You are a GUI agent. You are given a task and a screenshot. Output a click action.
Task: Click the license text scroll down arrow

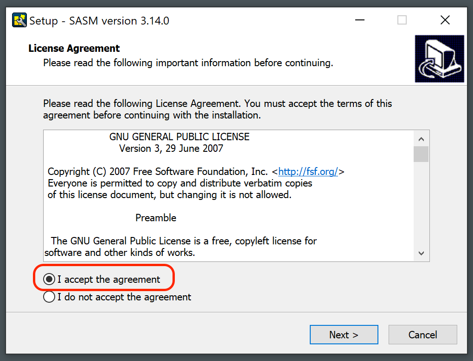pos(421,253)
